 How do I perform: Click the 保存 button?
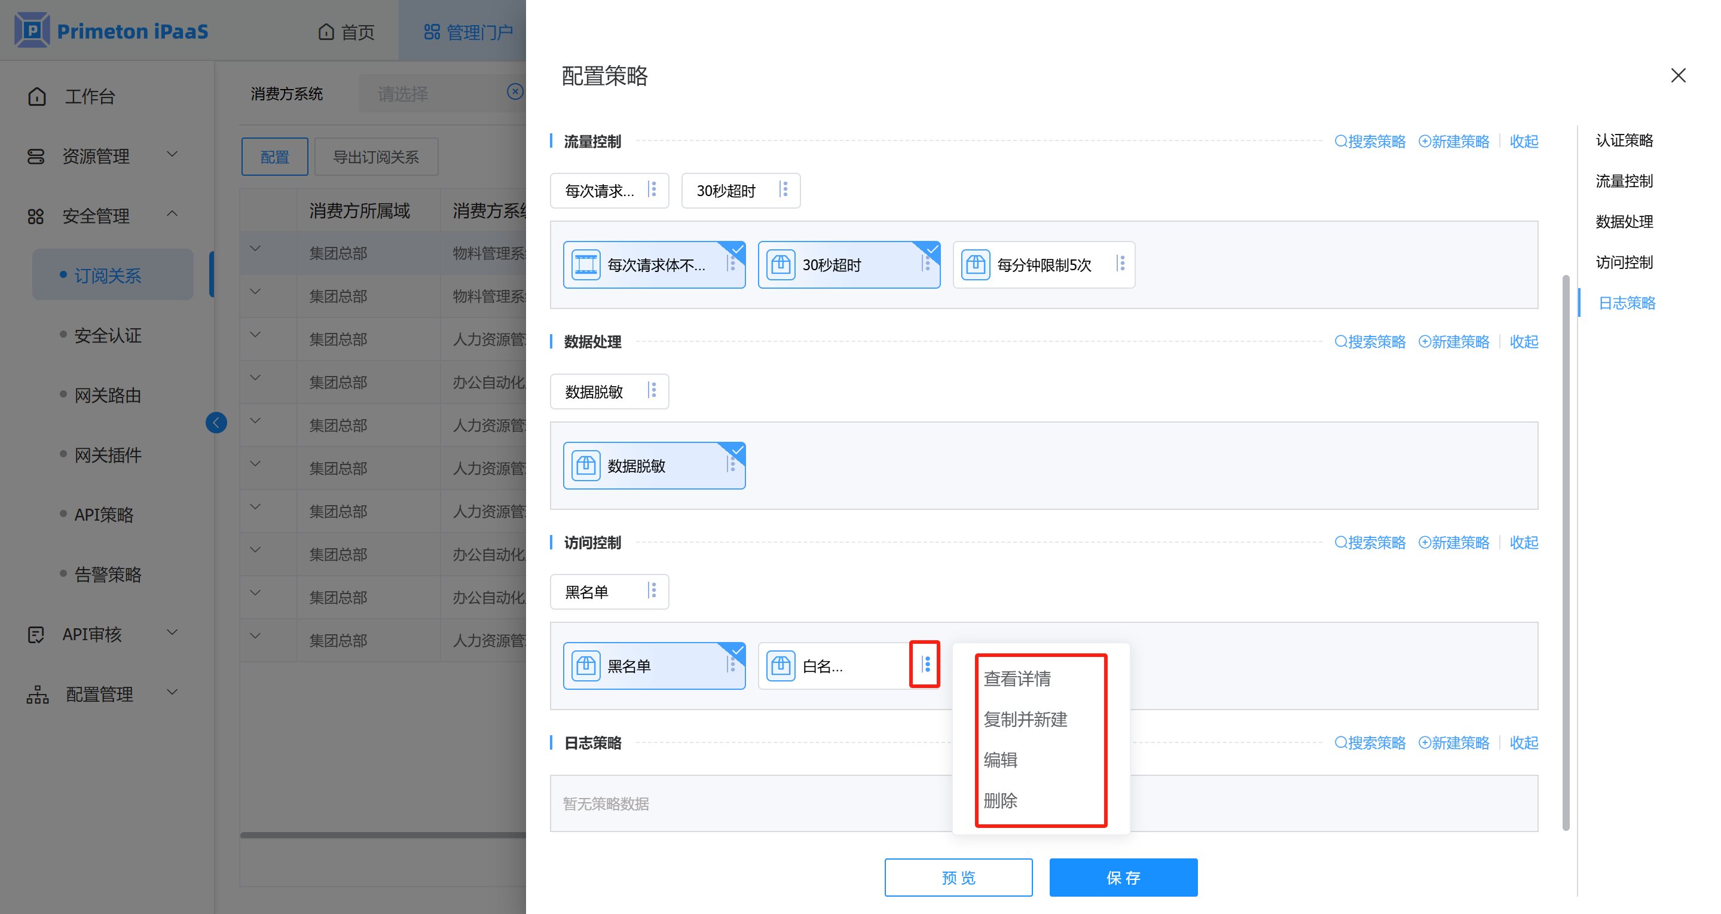coord(1123,876)
